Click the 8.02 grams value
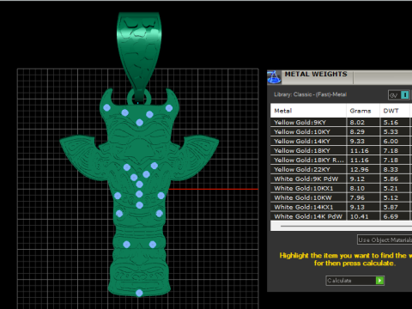The height and width of the screenshot is (309, 412). 357,123
